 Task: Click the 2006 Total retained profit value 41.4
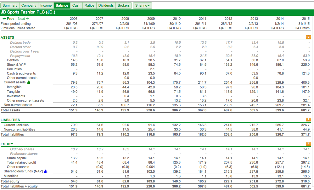(74, 163)
